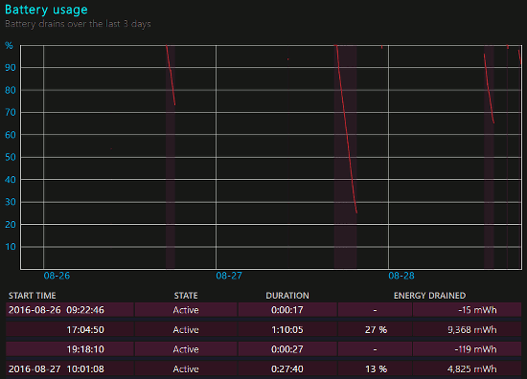Click Active state in the 17:04:50 row
This screenshot has width=527, height=379.
(x=186, y=329)
